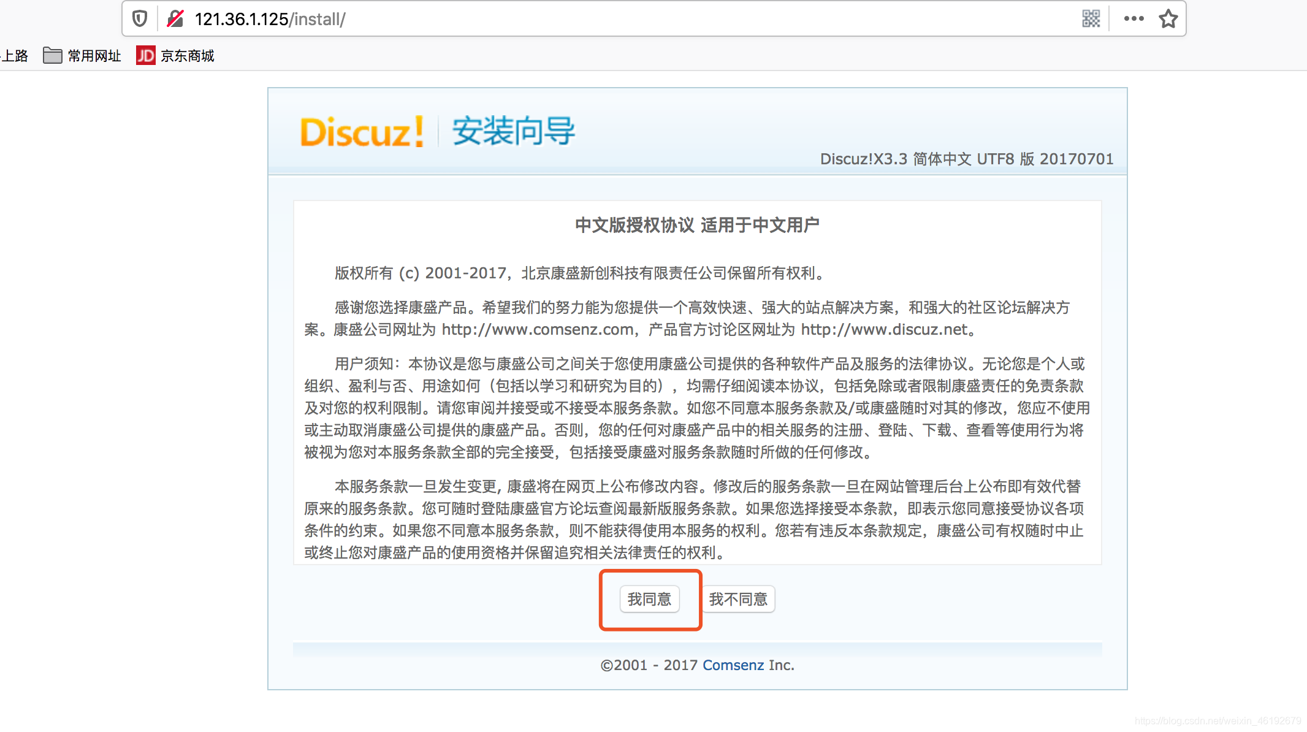Open the QR code icon in address bar
Image resolution: width=1307 pixels, height=732 pixels.
coord(1091,19)
